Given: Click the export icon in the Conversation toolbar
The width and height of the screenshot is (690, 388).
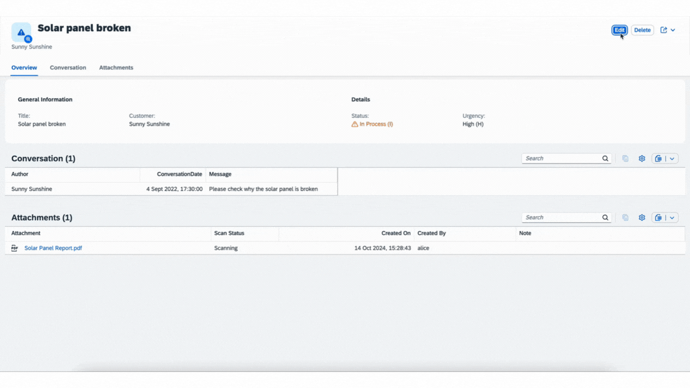Looking at the screenshot, I should coord(658,158).
